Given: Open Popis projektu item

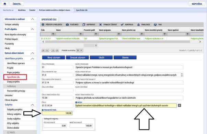Looking at the screenshot, I should [13, 72].
